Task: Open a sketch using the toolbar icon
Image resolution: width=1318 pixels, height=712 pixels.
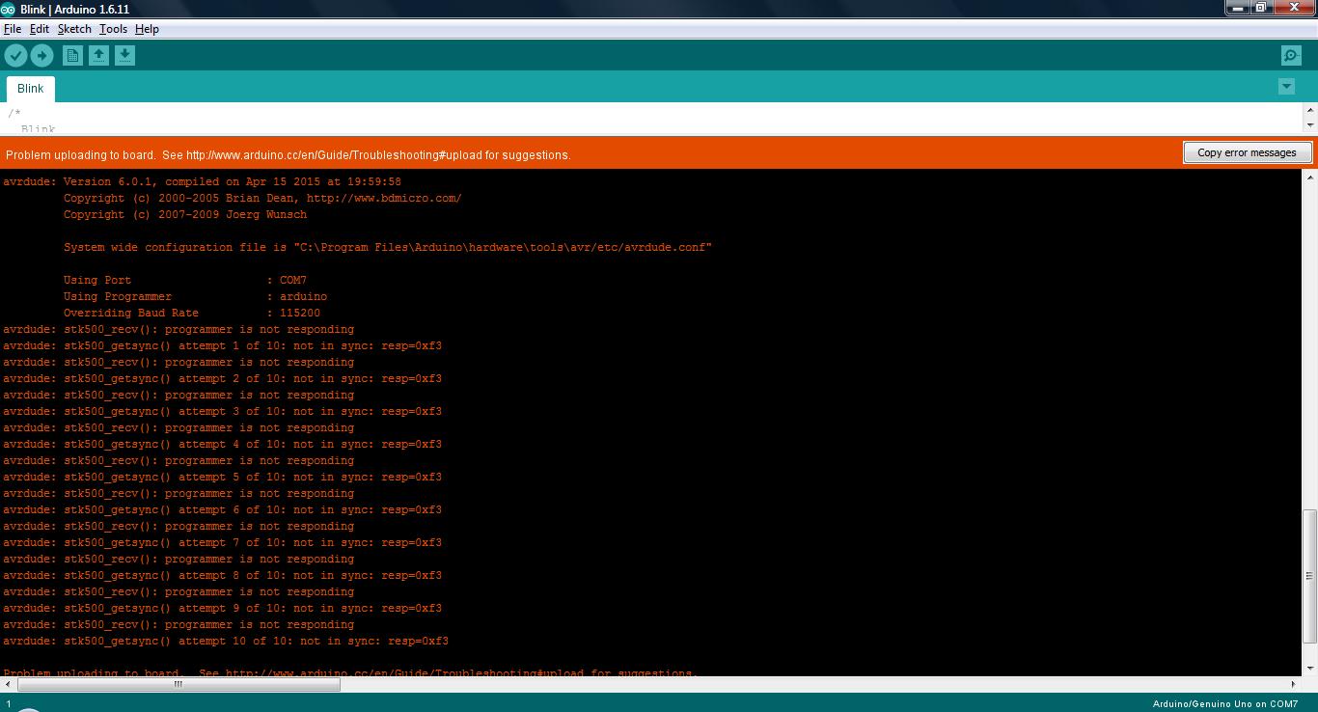Action: click(x=98, y=55)
